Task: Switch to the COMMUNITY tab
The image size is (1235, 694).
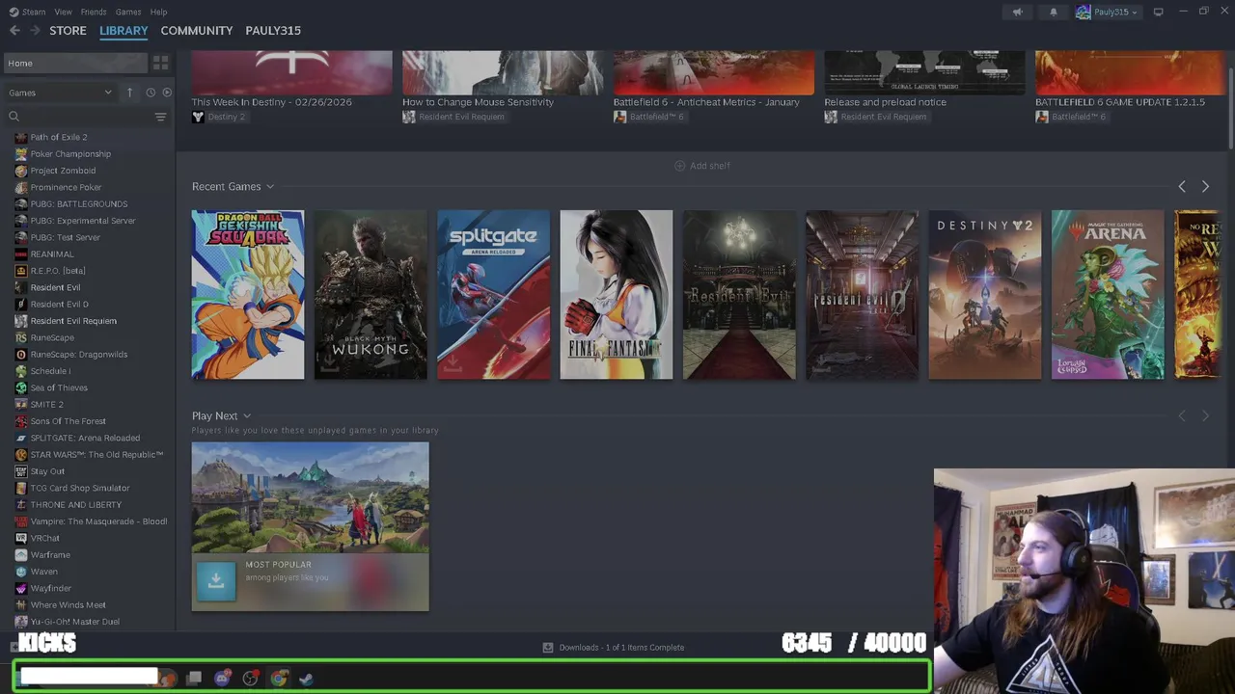Action: point(197,31)
